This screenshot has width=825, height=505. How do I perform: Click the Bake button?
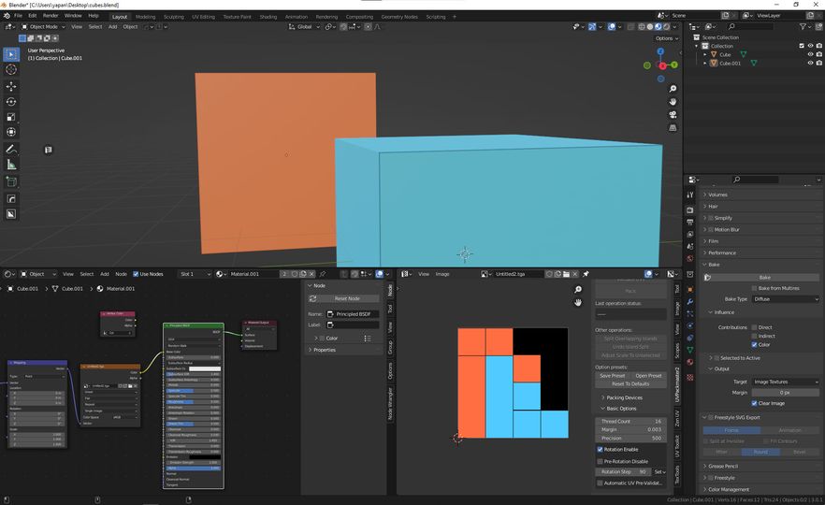[x=764, y=277]
